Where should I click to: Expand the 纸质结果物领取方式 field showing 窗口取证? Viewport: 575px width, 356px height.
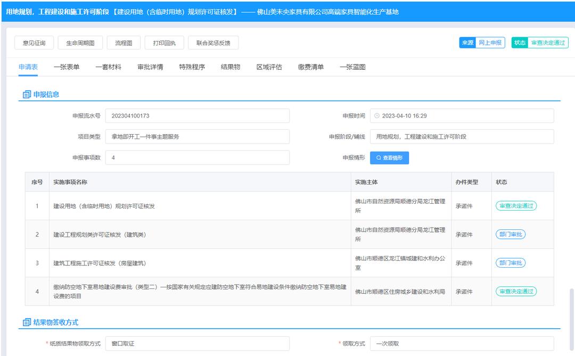(197, 344)
